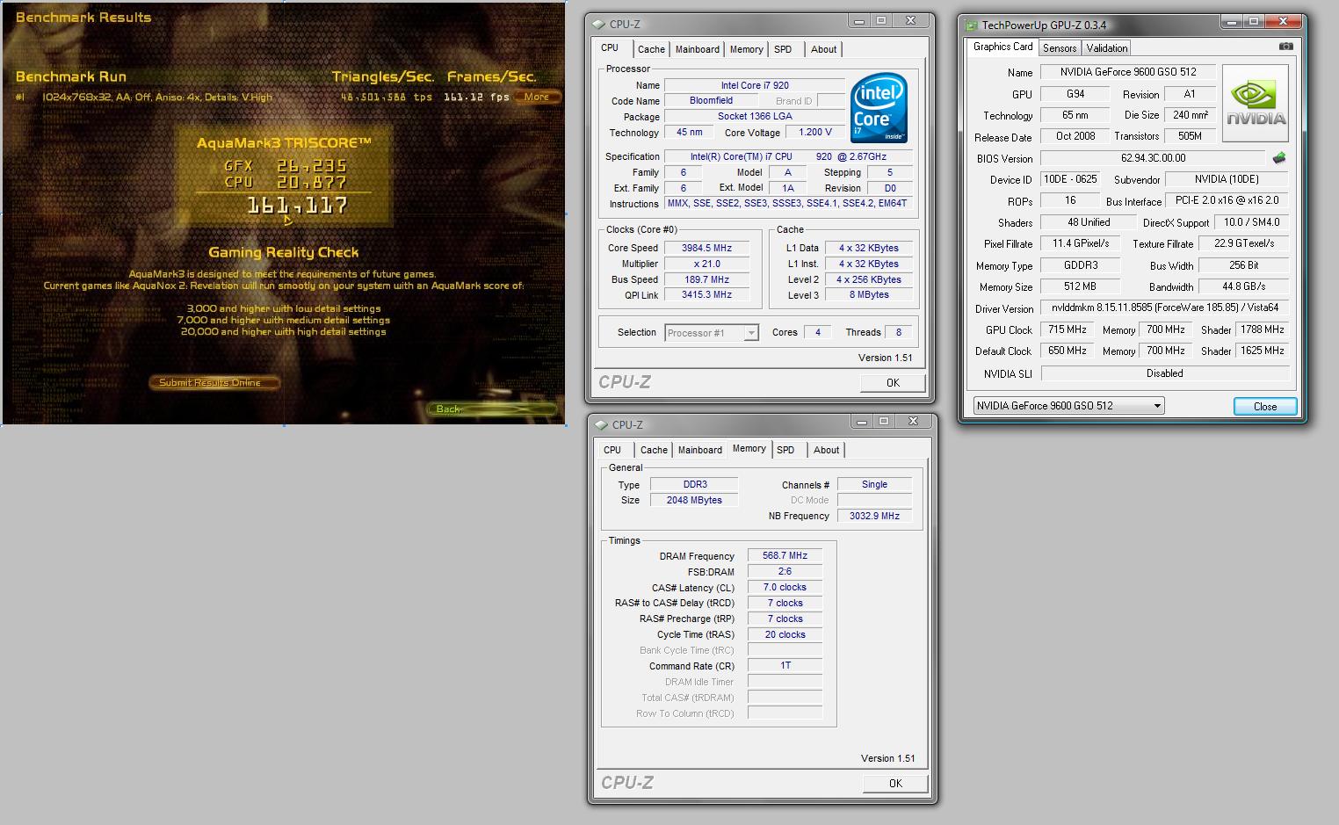Click the bottom CPU-Z window title icon
This screenshot has height=825, width=1339.
(x=601, y=425)
